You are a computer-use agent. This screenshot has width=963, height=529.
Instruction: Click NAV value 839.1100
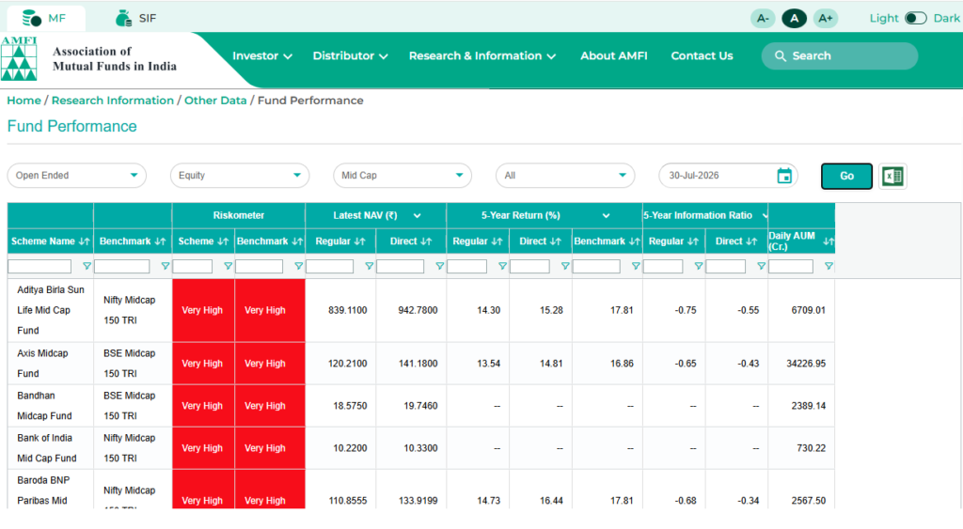pyautogui.click(x=348, y=310)
